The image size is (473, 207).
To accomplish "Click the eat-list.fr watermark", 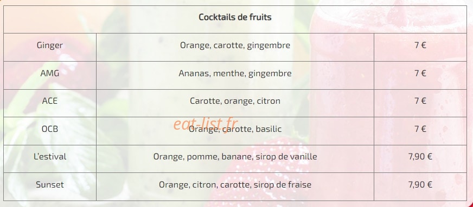I will [x=206, y=124].
